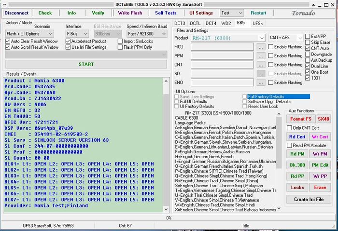
Task: Enable Flashing checkbox for MCU
Action: [x=271, y=47]
